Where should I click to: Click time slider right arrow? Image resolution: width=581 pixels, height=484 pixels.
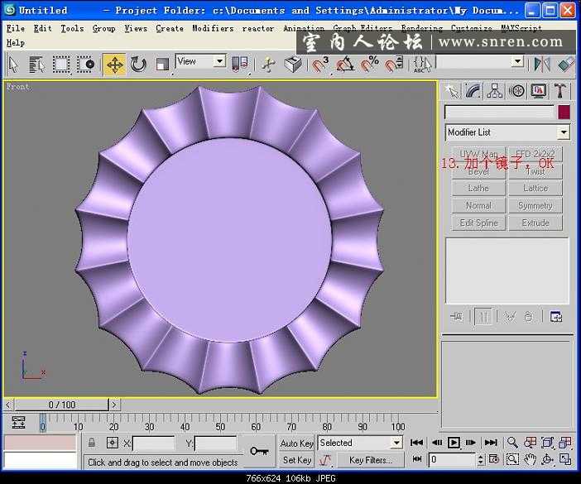click(114, 405)
